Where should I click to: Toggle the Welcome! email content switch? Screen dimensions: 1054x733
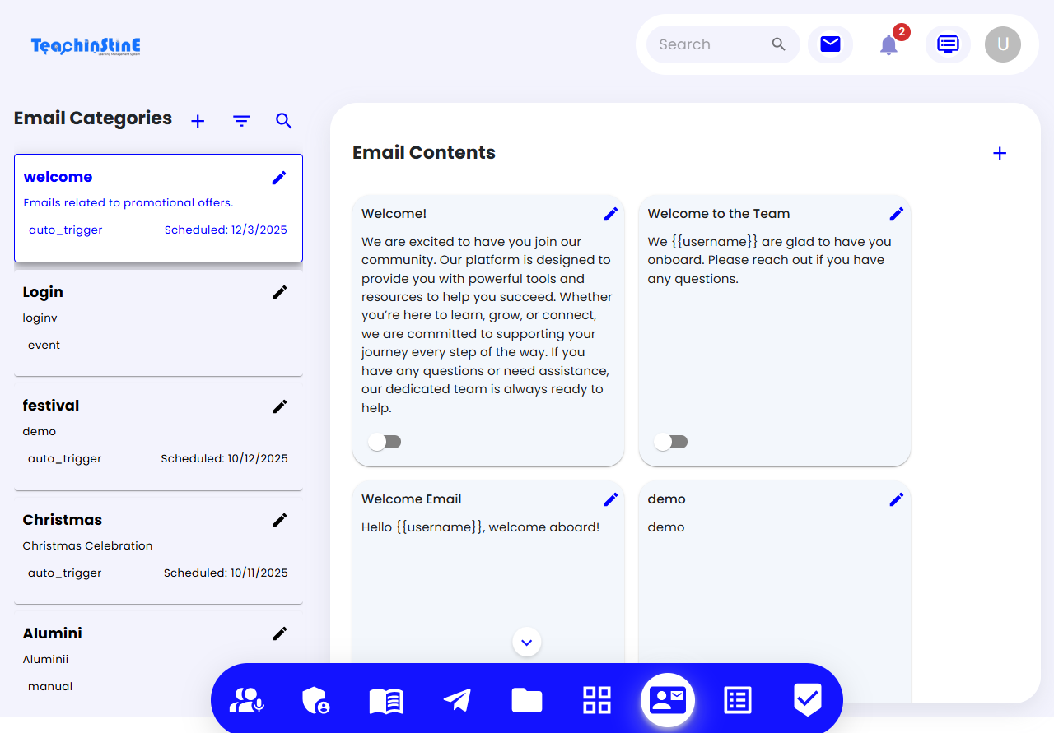(x=385, y=442)
